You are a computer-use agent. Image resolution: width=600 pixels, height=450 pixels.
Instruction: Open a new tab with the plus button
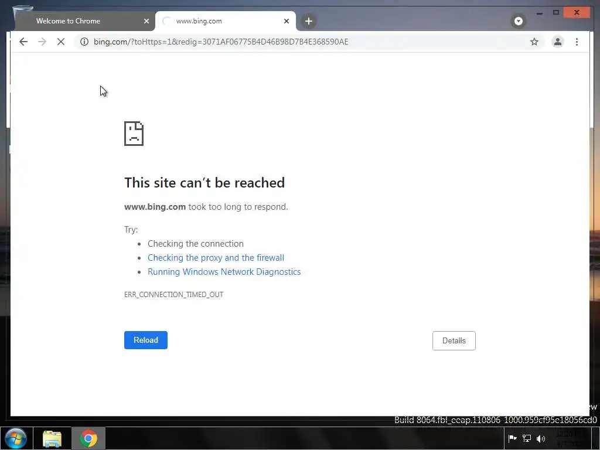pos(309,21)
